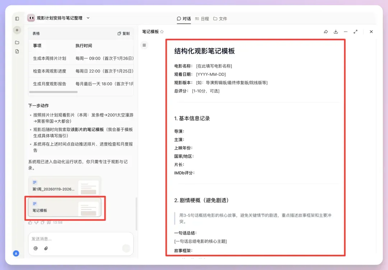This screenshot has height=270, width=388.
Task: Open the document outline hamburger icon
Action: click(145, 45)
